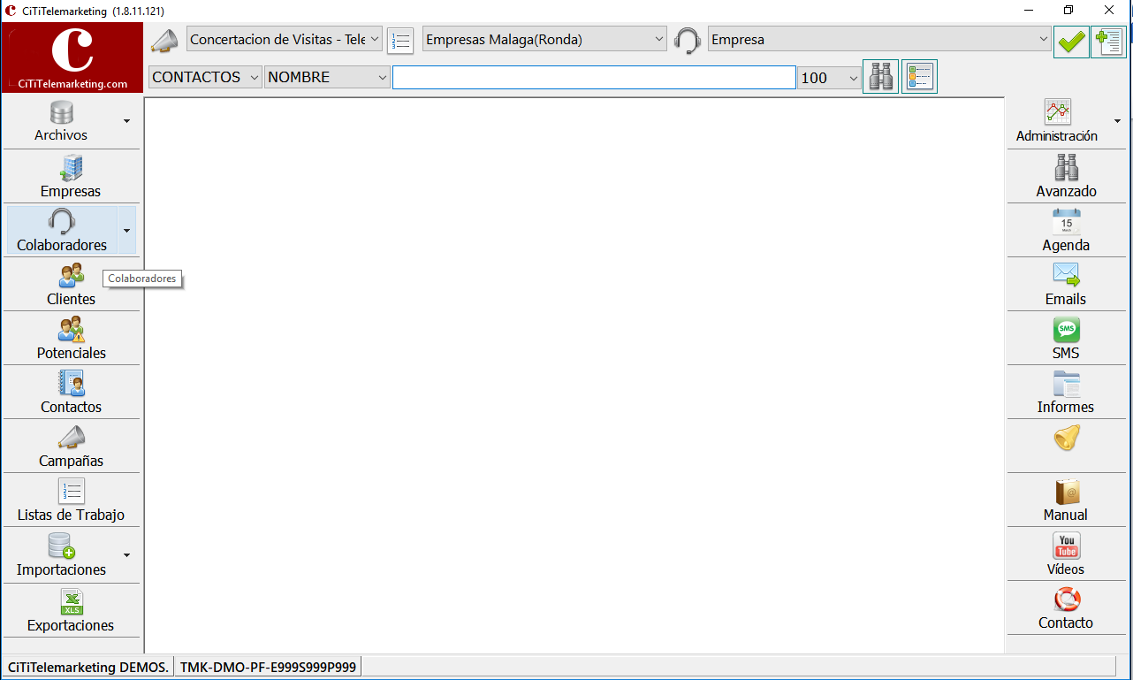Focus the search text input field
1133x680 pixels.
[594, 78]
